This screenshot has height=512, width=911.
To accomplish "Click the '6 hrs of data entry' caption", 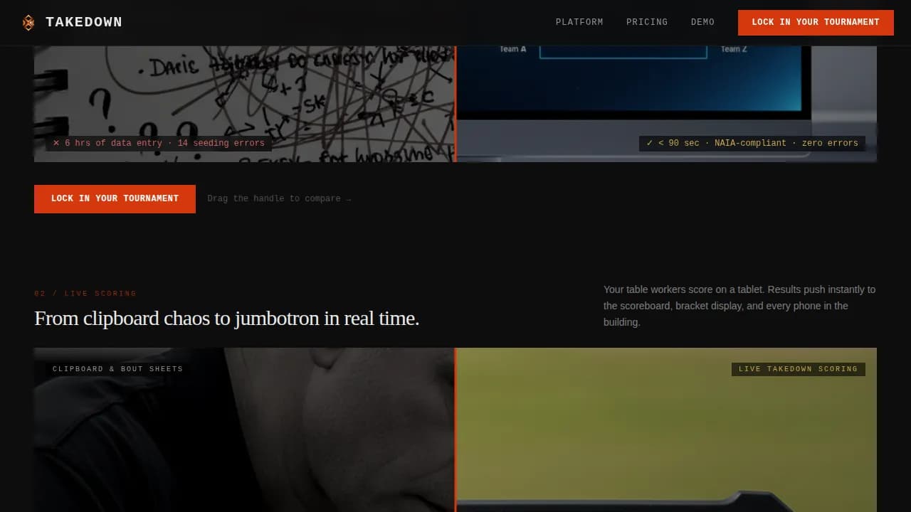I will click(x=159, y=144).
